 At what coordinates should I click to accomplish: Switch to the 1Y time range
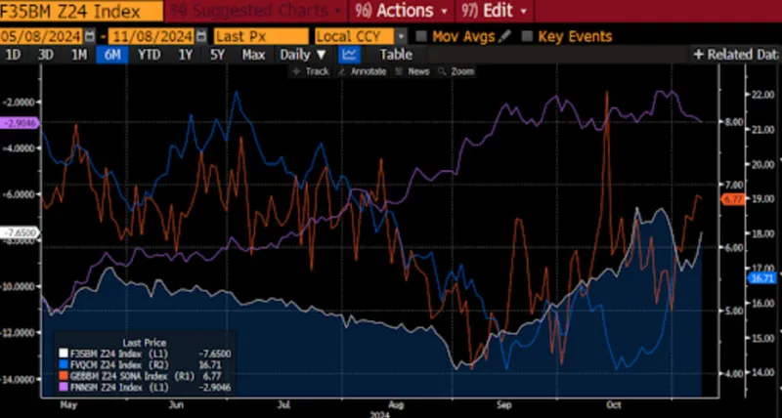click(185, 55)
